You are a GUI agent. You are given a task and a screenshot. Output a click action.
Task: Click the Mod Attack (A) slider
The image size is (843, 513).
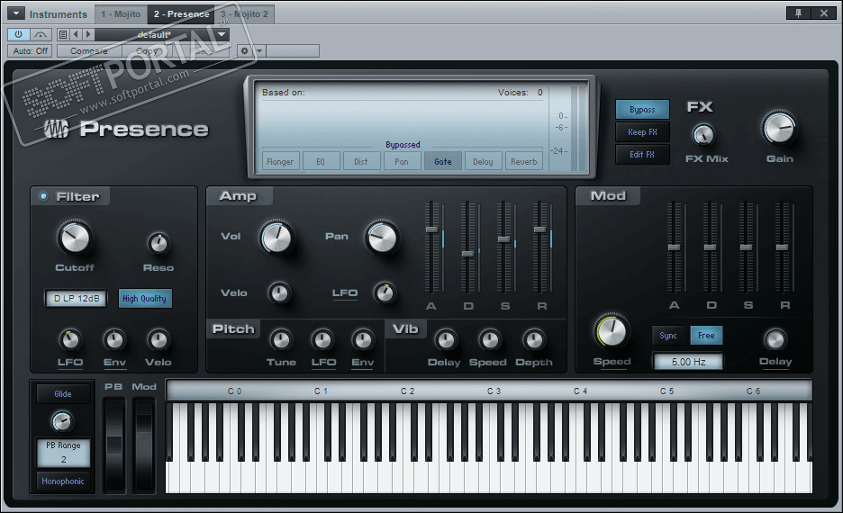[x=674, y=247]
